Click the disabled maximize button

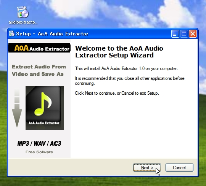(184, 34)
